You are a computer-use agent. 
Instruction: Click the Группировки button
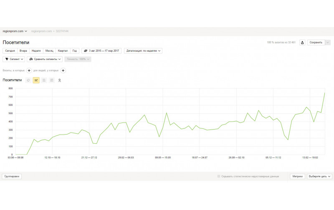tap(12, 176)
